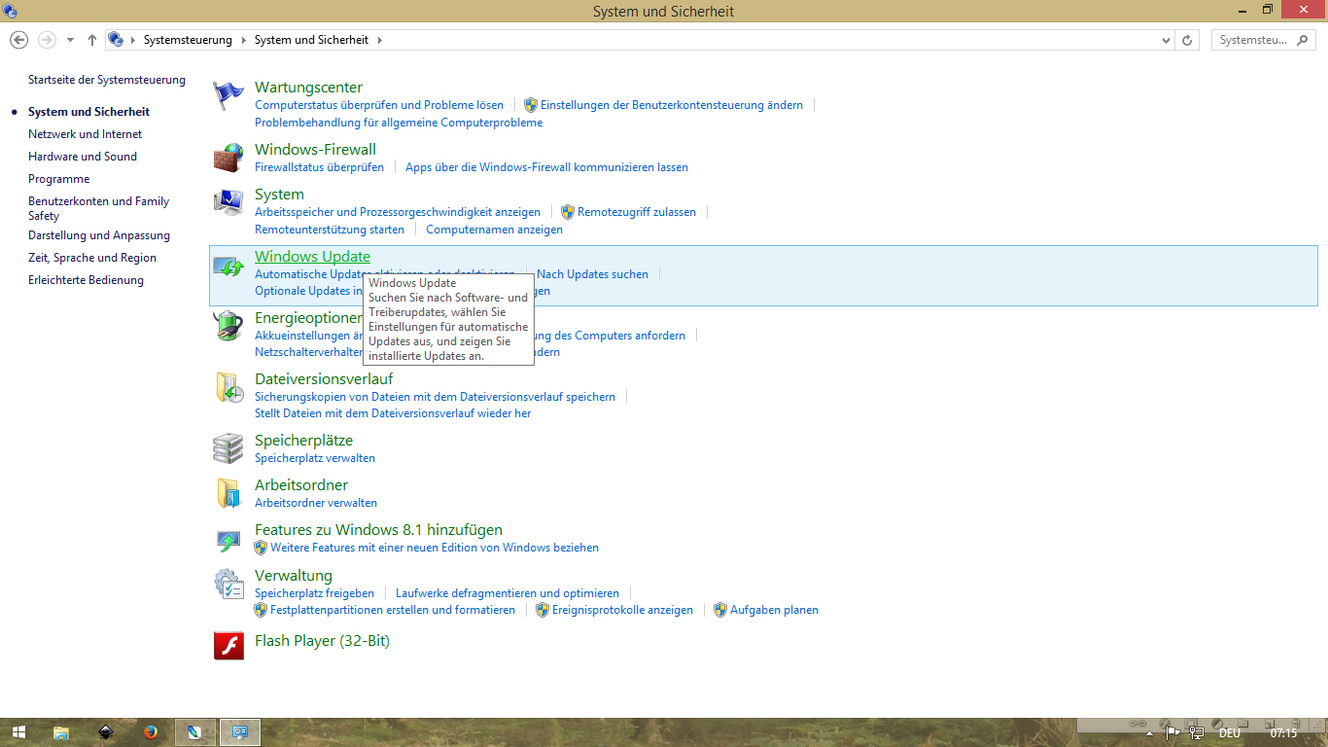This screenshot has height=747, width=1328.
Task: Click Weitere Features mit neuer Edition beziehen
Action: click(x=435, y=548)
